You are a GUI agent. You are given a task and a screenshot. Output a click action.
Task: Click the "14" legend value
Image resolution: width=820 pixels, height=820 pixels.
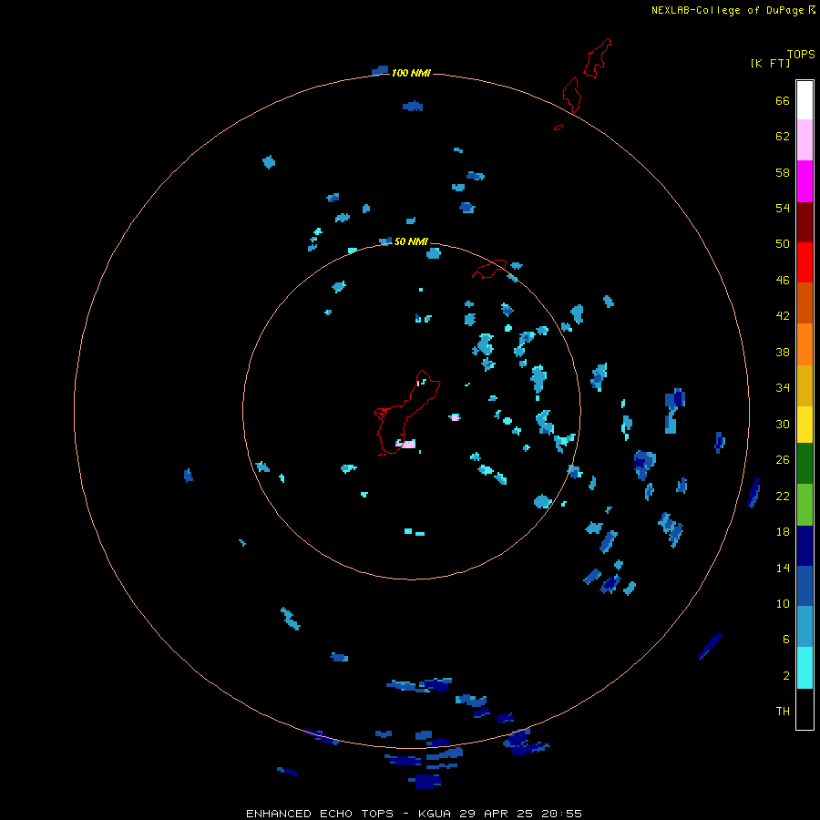click(x=783, y=568)
